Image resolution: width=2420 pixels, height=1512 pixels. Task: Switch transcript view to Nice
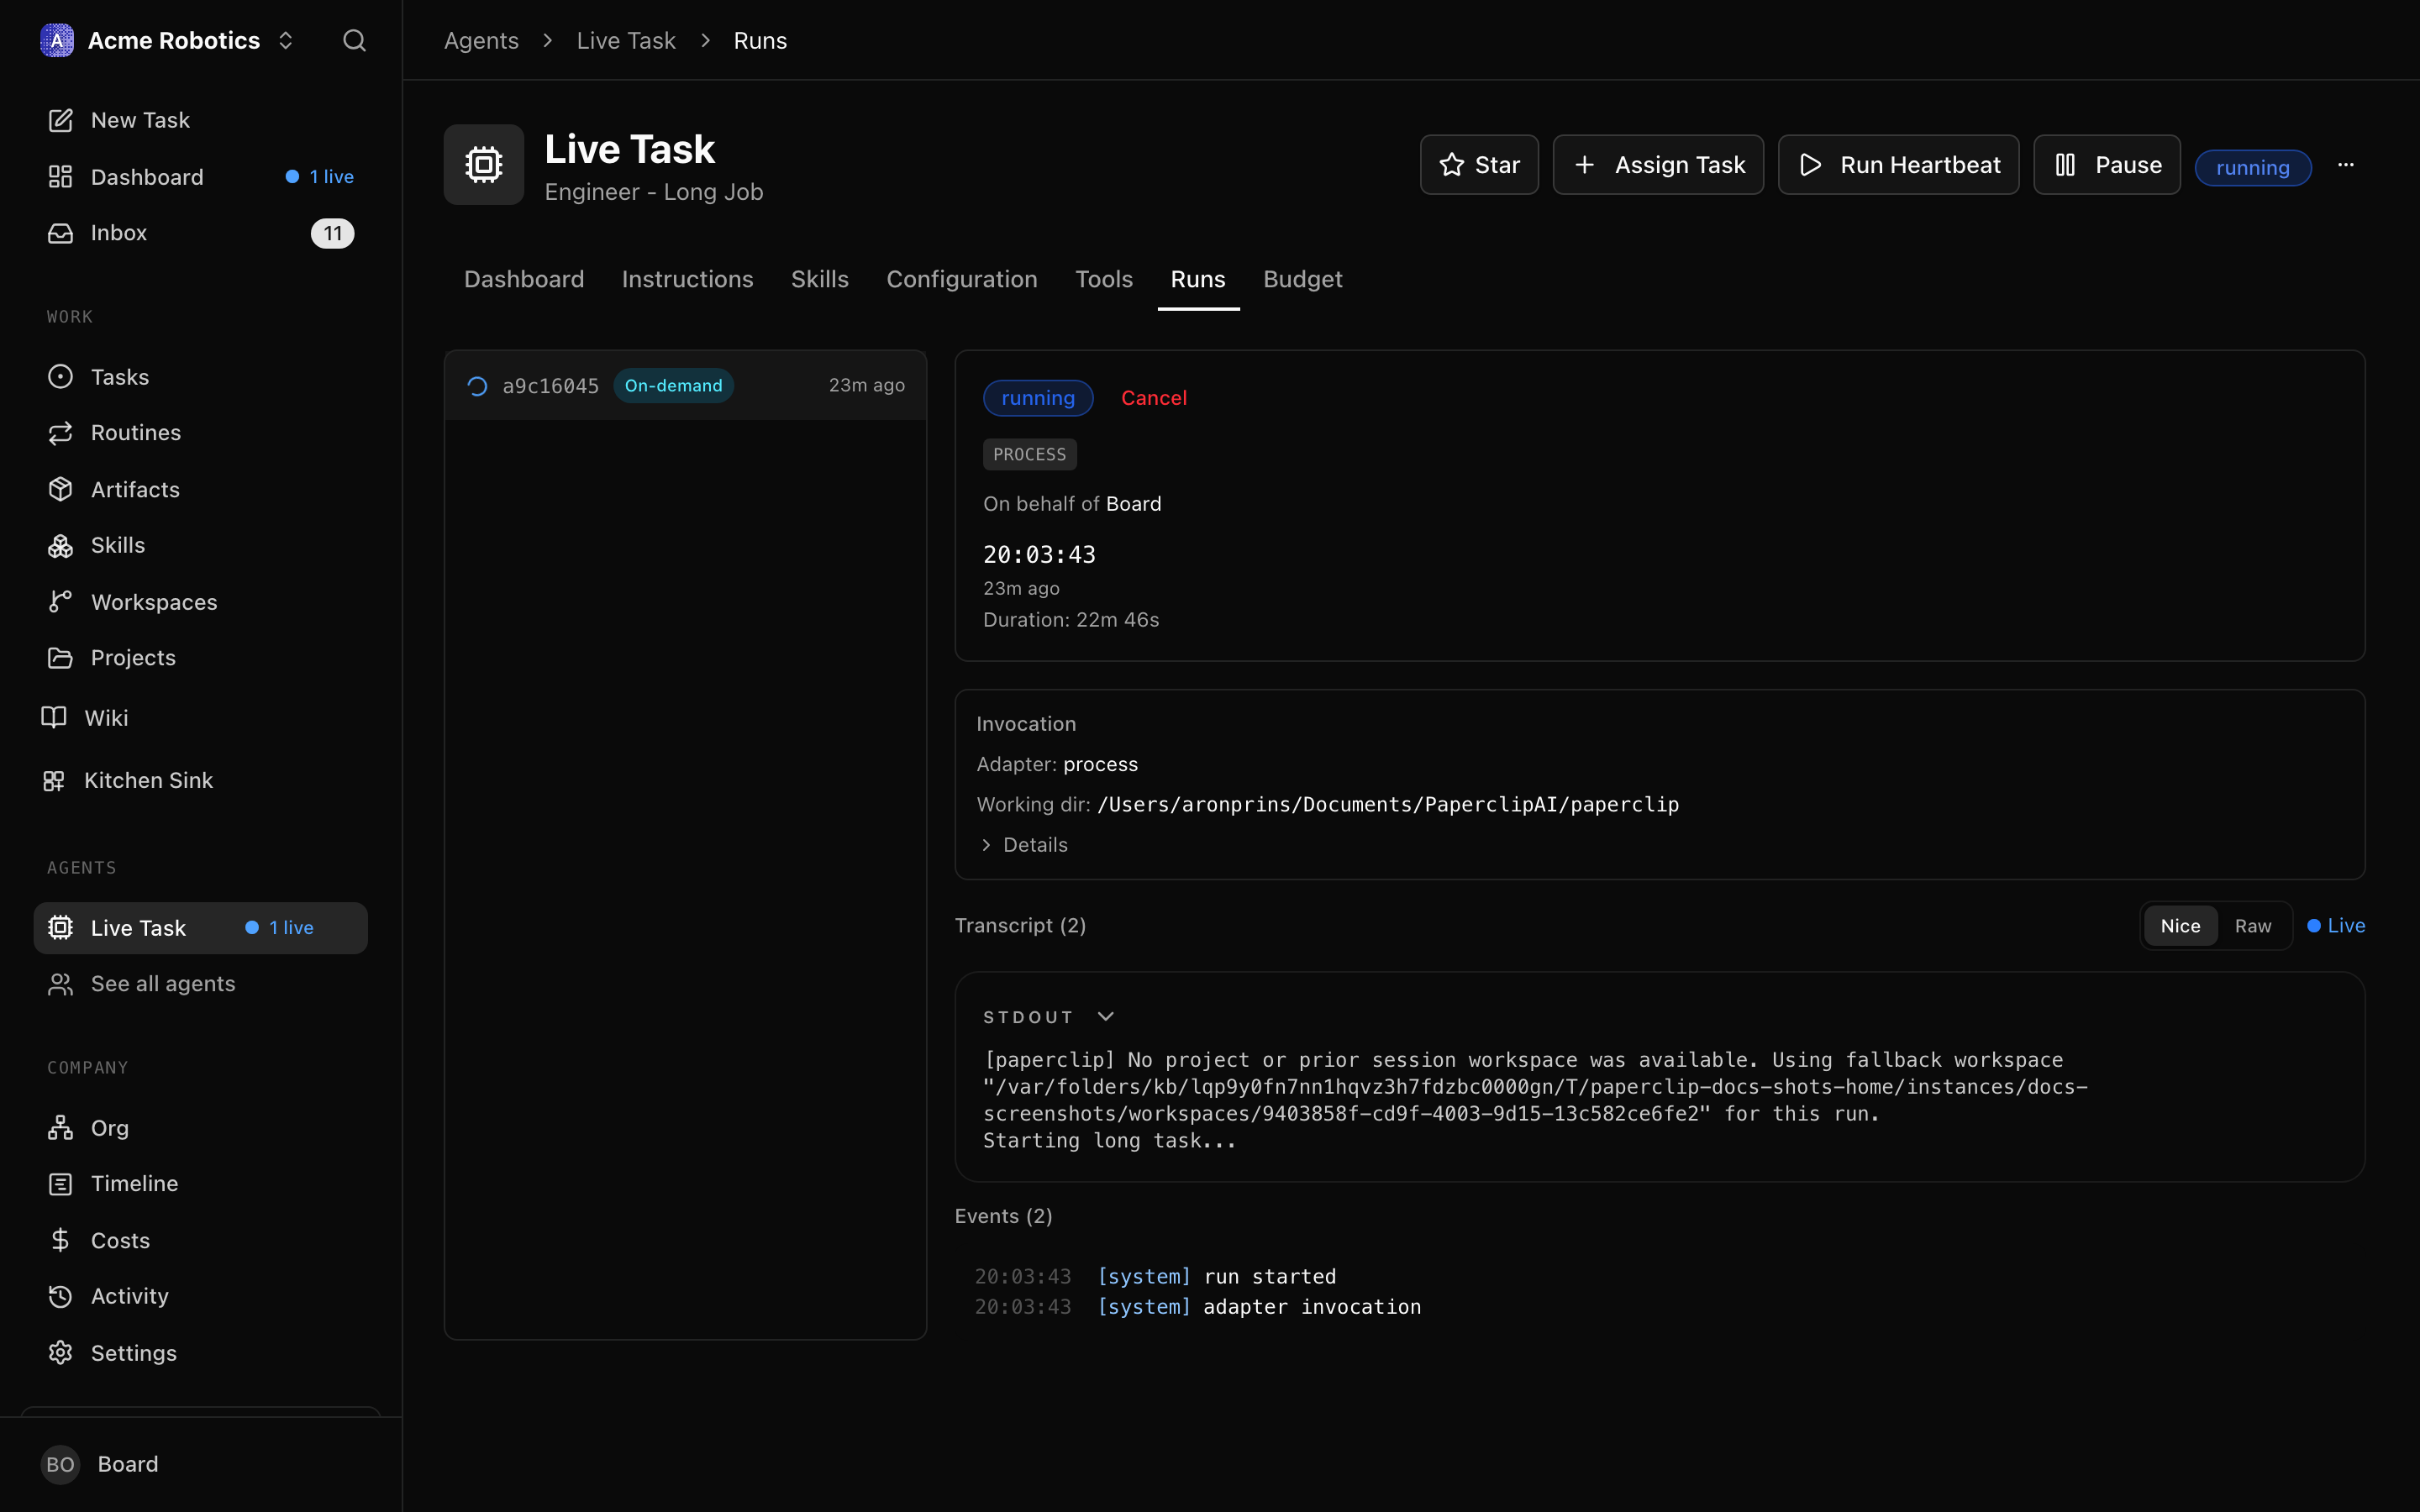pyautogui.click(x=2180, y=926)
